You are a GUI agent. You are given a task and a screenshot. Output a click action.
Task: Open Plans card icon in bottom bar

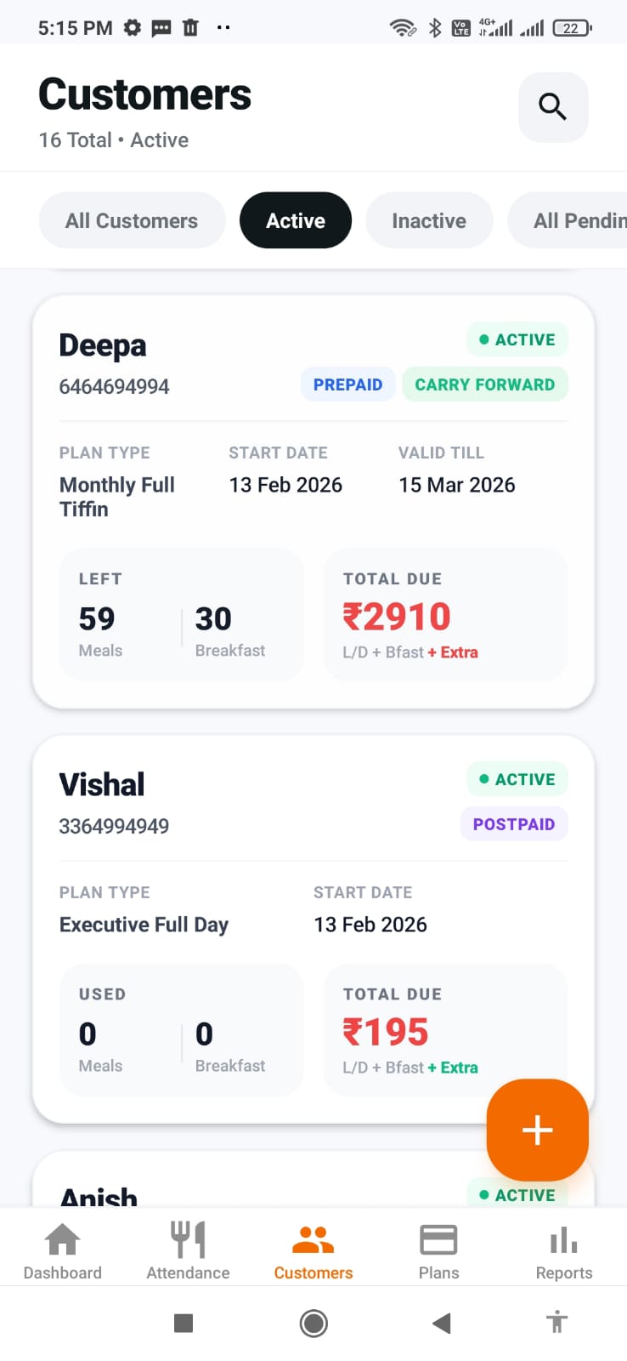pyautogui.click(x=438, y=1240)
